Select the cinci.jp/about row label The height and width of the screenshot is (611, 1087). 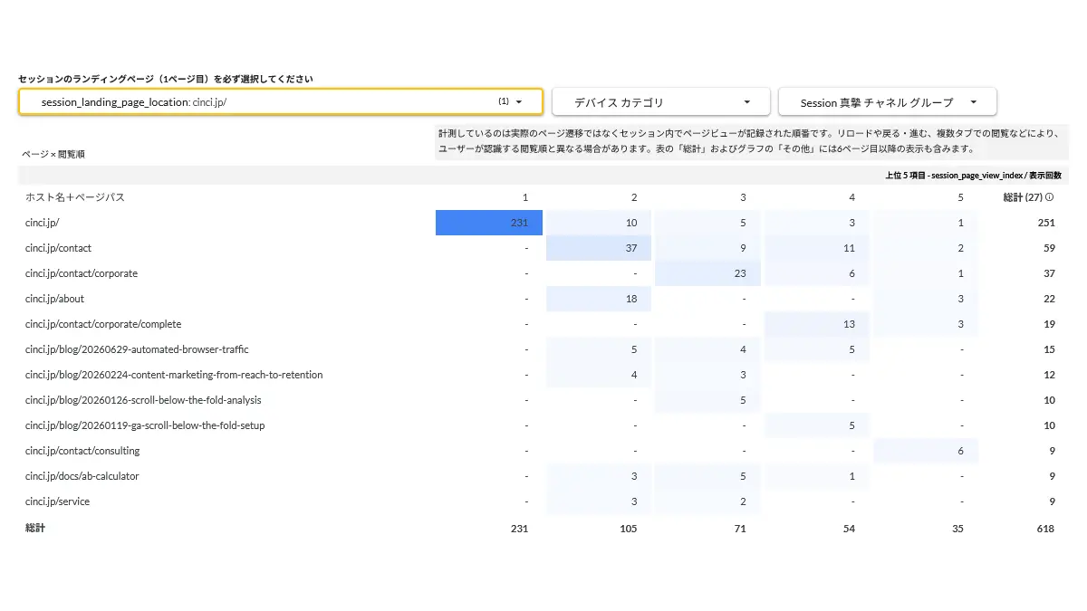(x=55, y=299)
